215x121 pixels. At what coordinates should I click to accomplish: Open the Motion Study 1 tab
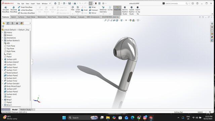pyautogui.click(x=26, y=110)
